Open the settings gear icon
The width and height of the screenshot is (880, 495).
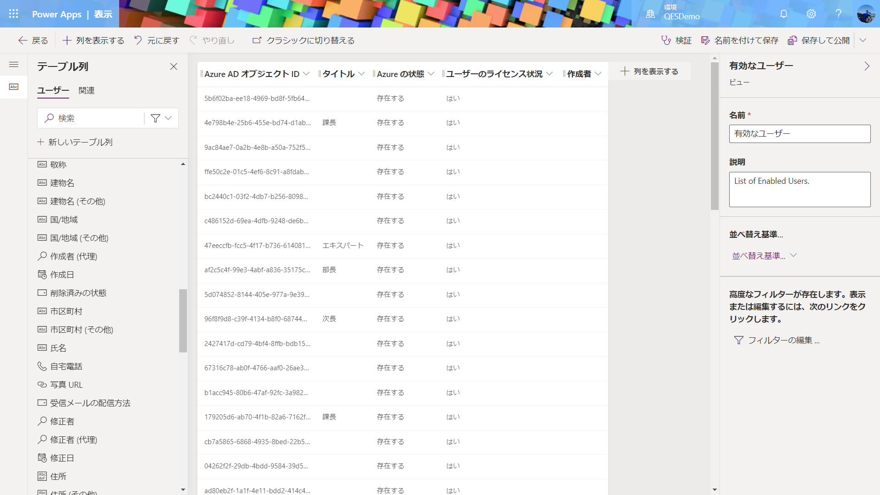[811, 14]
